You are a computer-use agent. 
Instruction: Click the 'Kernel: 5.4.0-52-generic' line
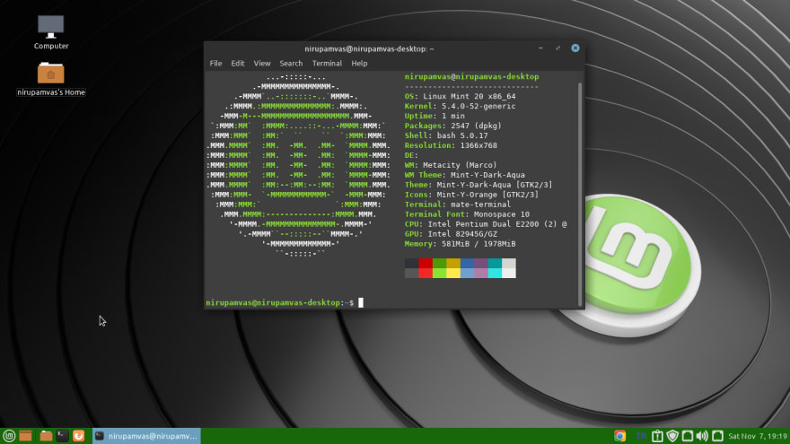click(x=460, y=106)
